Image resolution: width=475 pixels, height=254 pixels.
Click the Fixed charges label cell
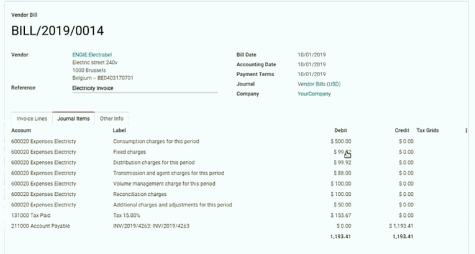pyautogui.click(x=129, y=152)
